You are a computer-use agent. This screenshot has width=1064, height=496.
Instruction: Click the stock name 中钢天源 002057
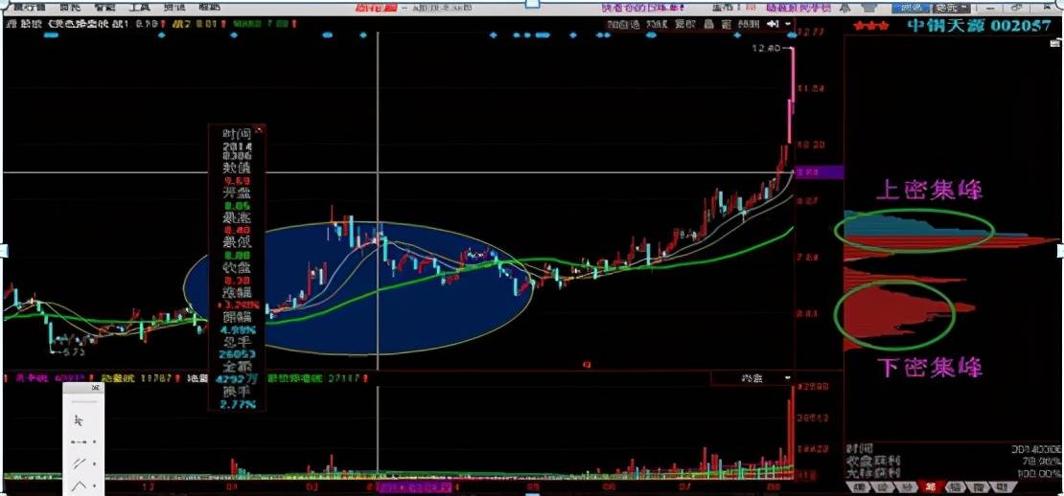pyautogui.click(x=980, y=27)
